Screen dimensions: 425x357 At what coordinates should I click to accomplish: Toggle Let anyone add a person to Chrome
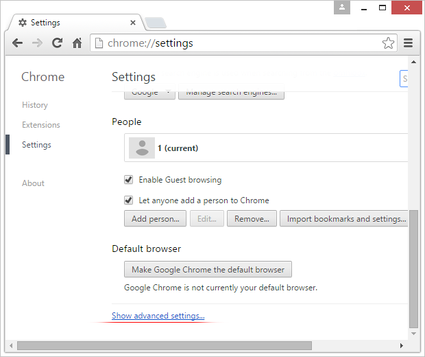click(x=128, y=200)
